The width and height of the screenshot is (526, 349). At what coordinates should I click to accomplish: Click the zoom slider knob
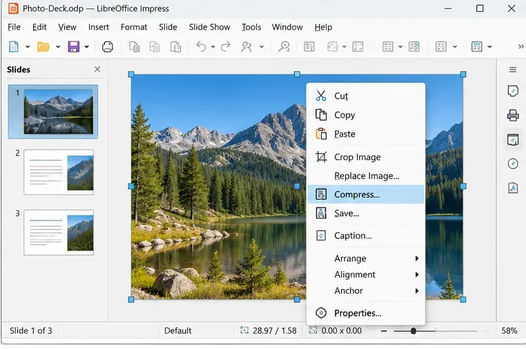click(413, 331)
